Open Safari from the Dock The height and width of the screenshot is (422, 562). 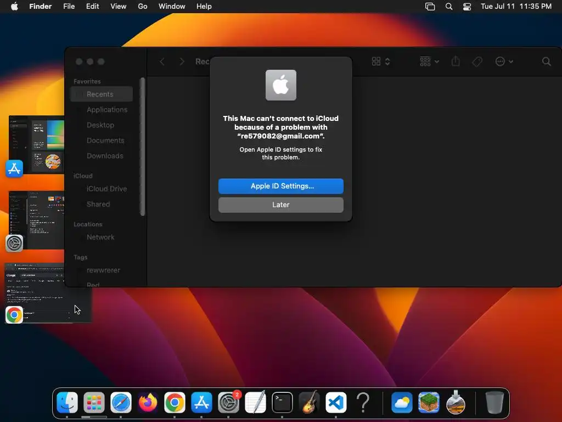[121, 402]
